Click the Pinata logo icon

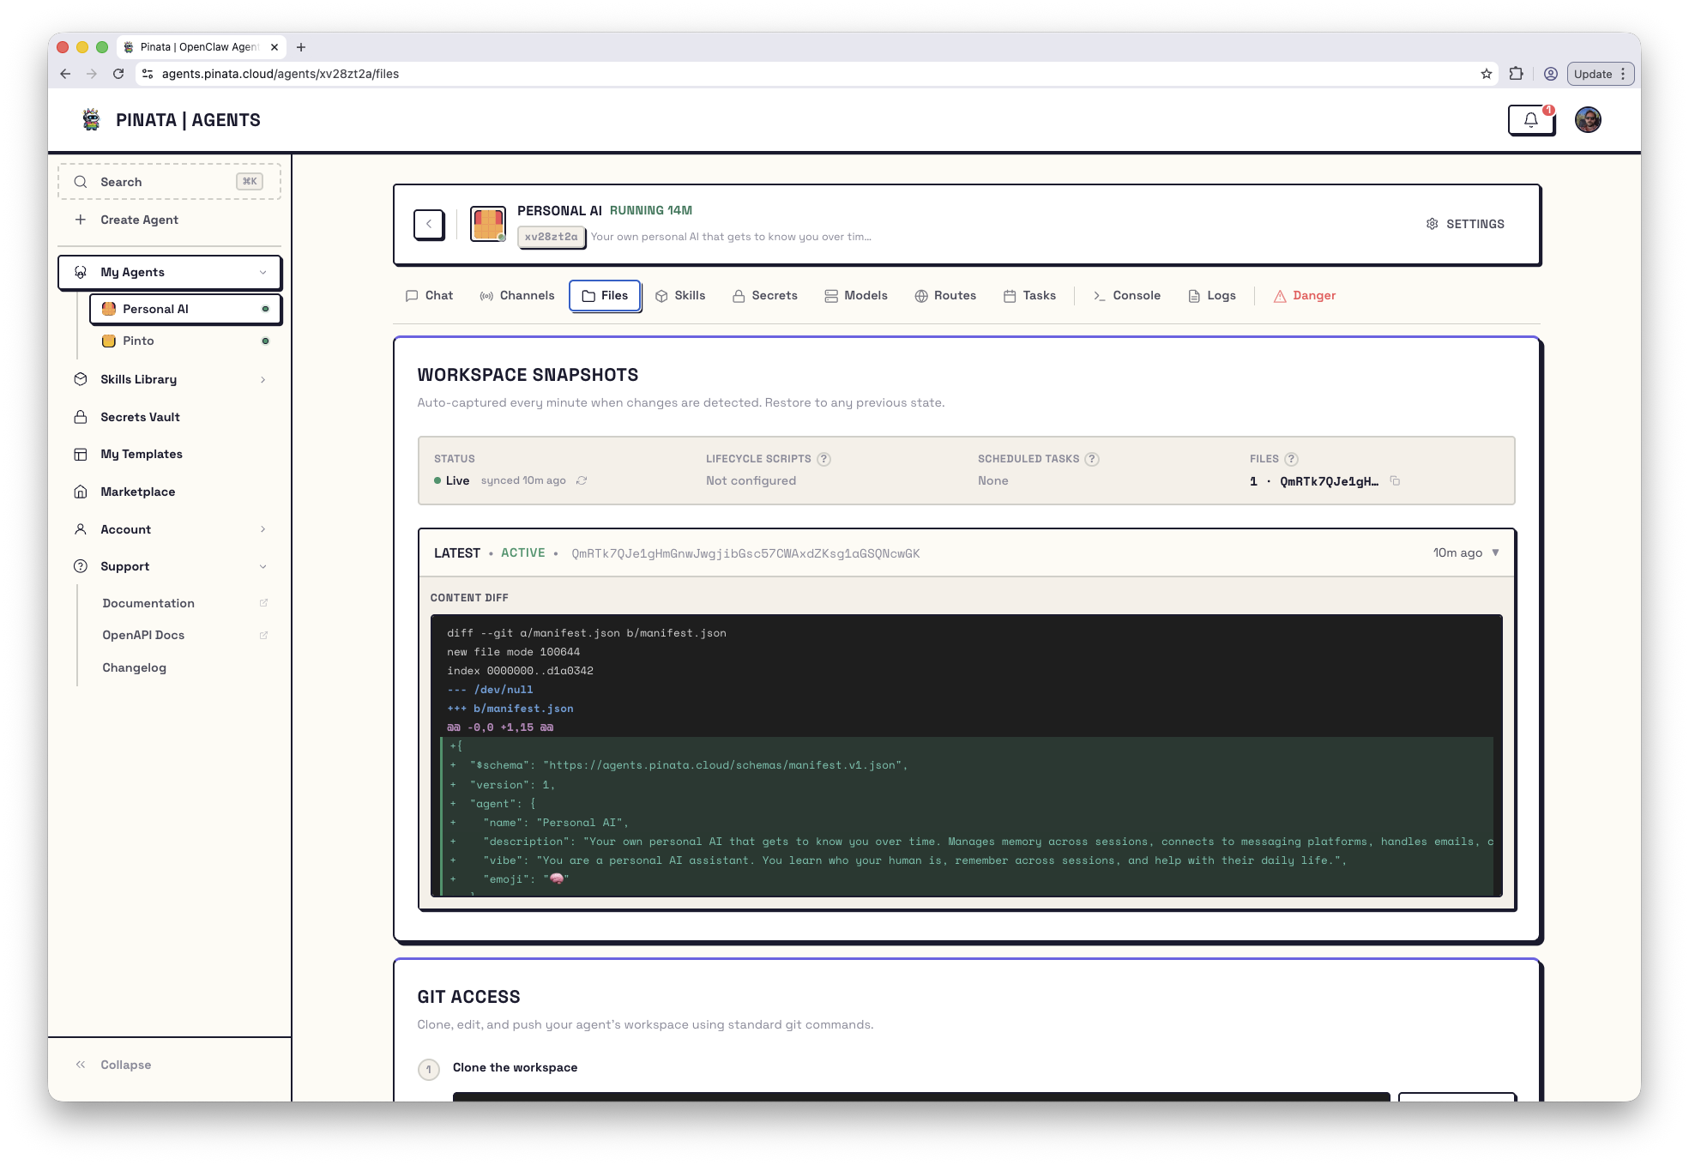coord(91,120)
